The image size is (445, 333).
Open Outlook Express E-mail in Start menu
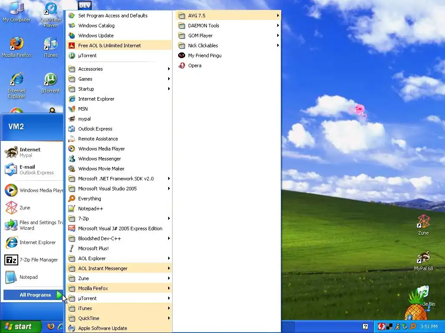point(32,170)
